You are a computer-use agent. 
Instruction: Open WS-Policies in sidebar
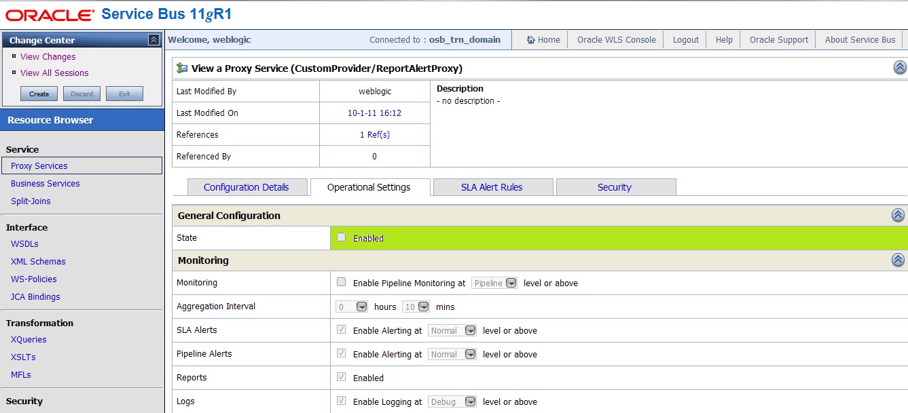pyautogui.click(x=34, y=279)
